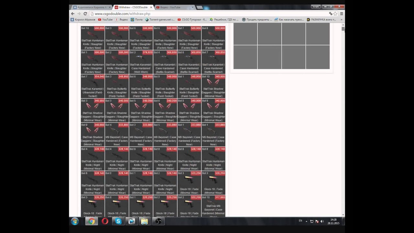The image size is (414, 233).
Task: Select Bot 5 Shadow Daggers Slaughter item
Action: click(141, 110)
